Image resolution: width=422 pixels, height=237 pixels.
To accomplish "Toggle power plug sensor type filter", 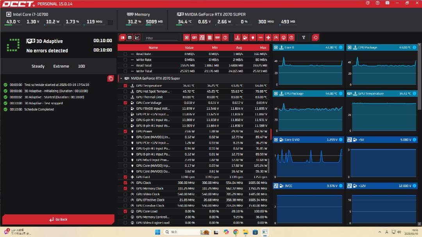I will click(253, 37).
